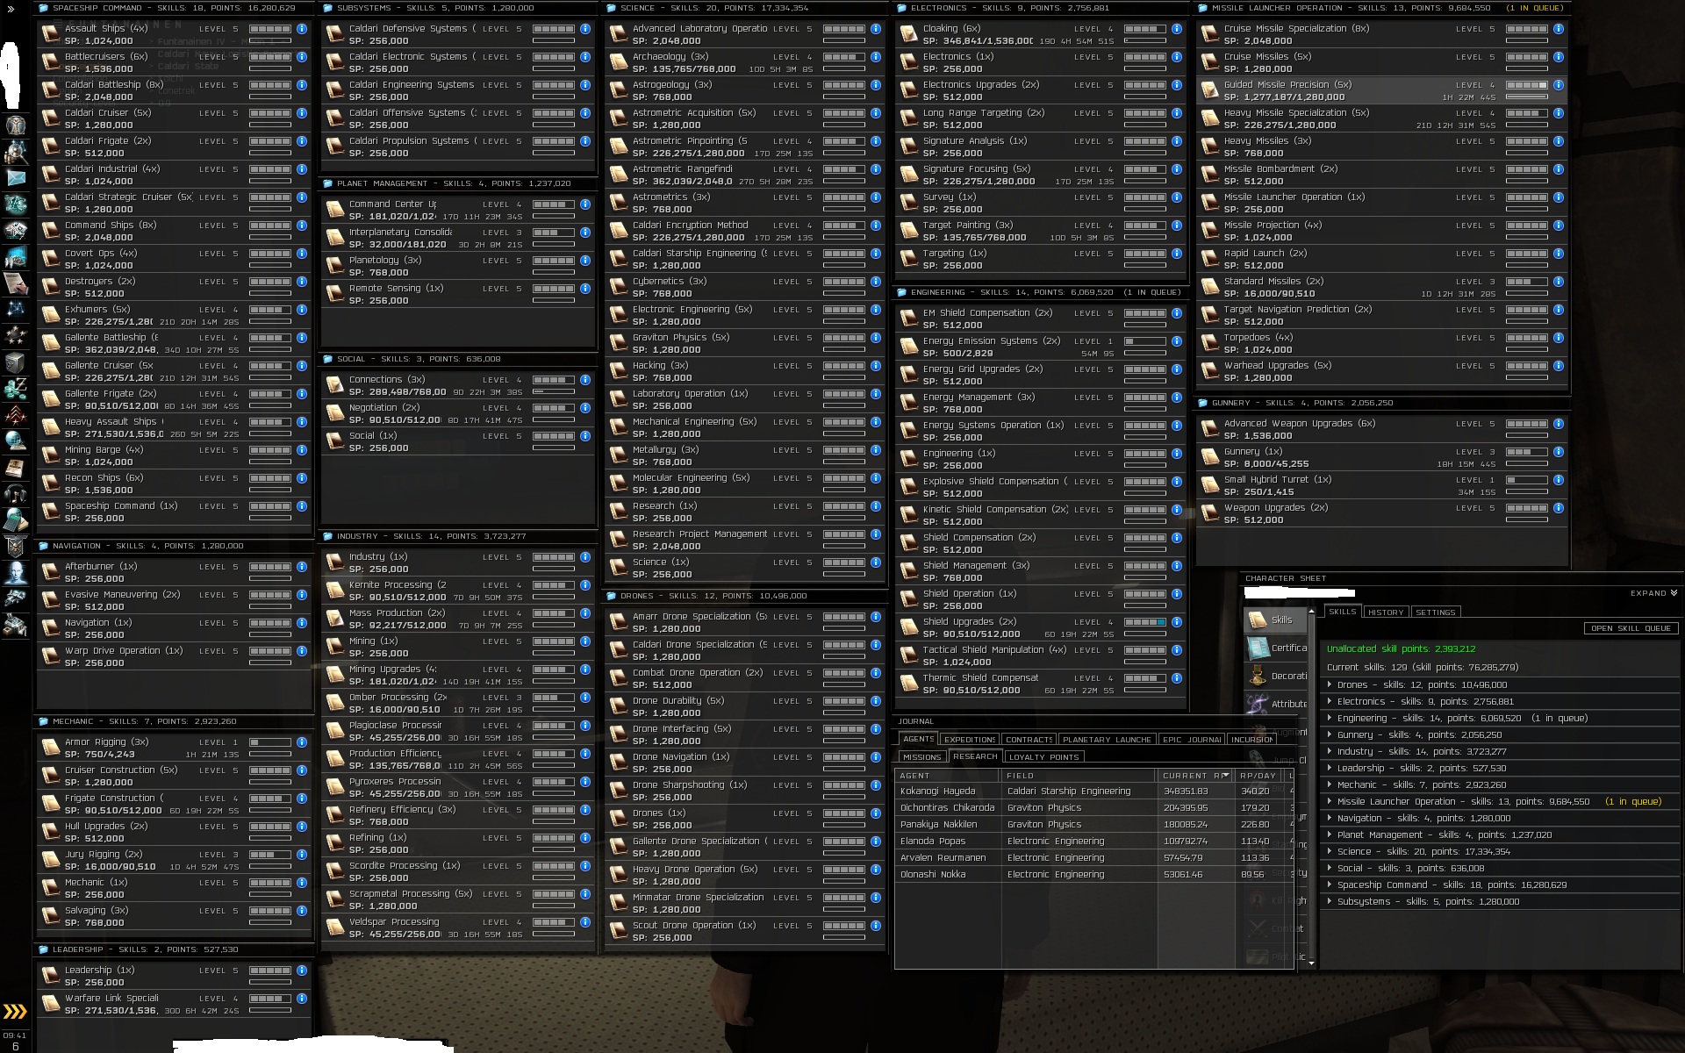Open the Loyalty Points journal tab
Image resolution: width=1685 pixels, height=1053 pixels.
point(1043,757)
